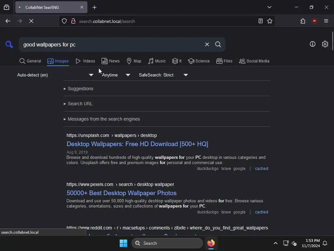
Task: Open more options for the Pexels result
Action: point(250,212)
